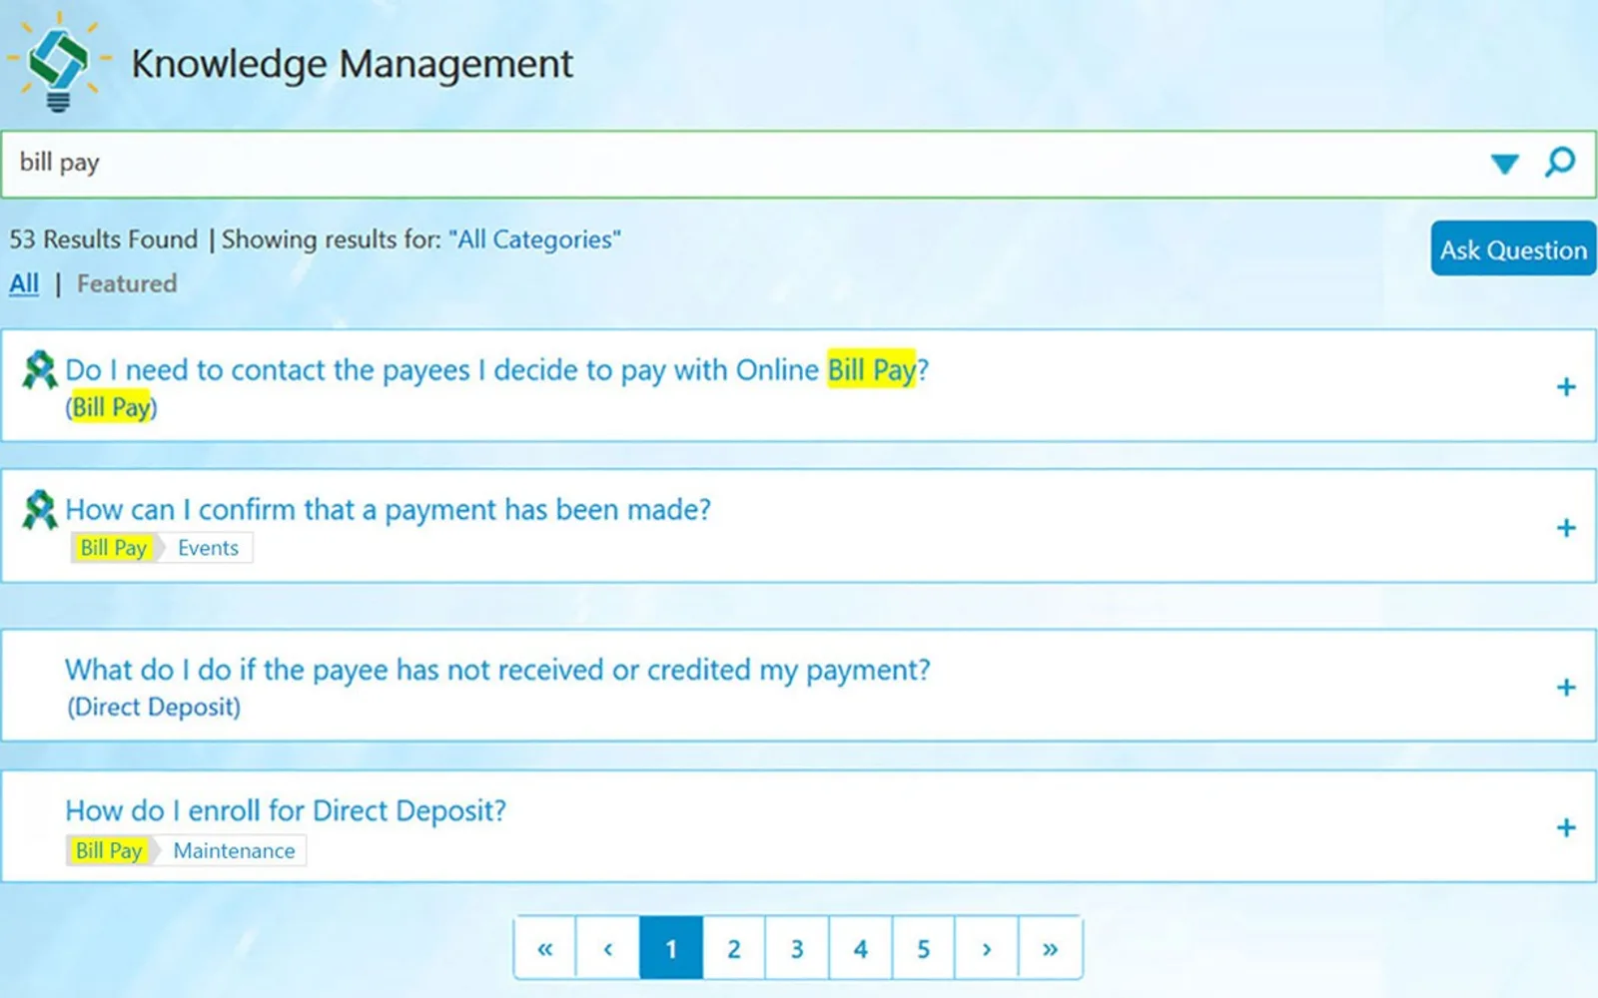The image size is (1598, 998).
Task: Go to first page with double-left arrow
Action: [545, 948]
